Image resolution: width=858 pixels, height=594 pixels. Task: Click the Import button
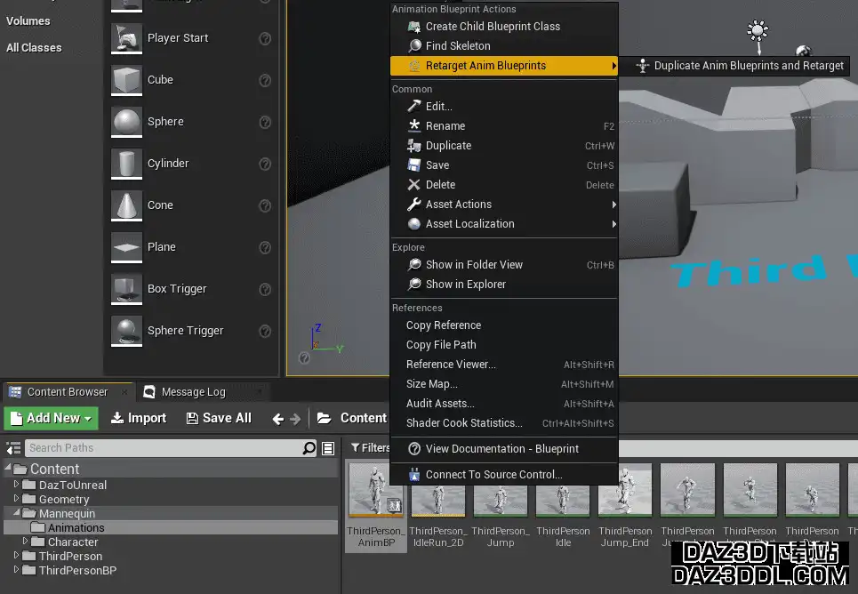[x=139, y=418]
